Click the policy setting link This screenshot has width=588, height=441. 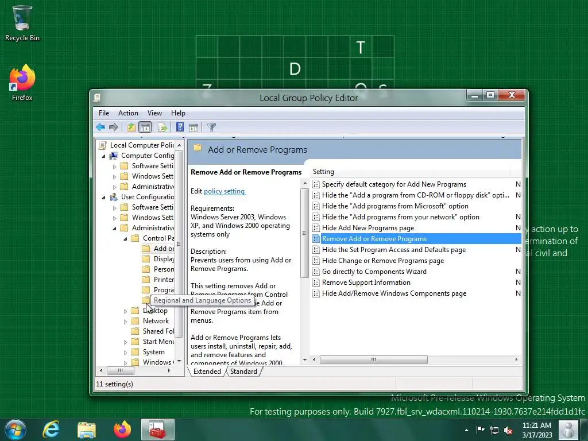(x=225, y=191)
